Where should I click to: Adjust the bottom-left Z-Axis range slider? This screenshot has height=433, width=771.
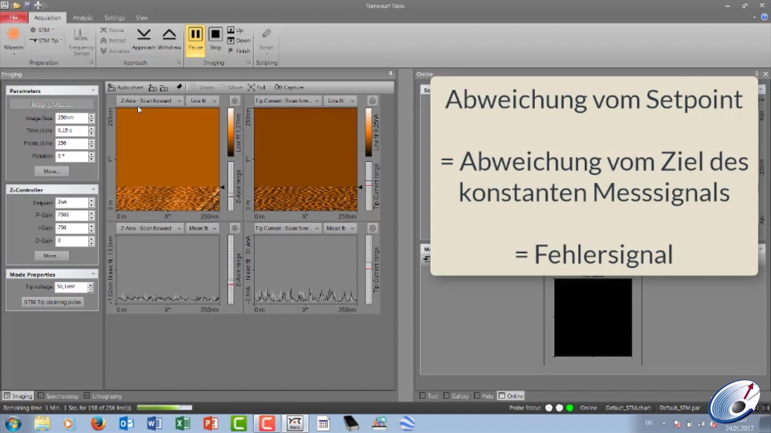tap(231, 269)
